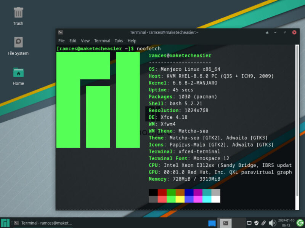The height and width of the screenshot is (228, 305).
Task: Open the clipboard manager tray icon
Action: [x=263, y=223]
